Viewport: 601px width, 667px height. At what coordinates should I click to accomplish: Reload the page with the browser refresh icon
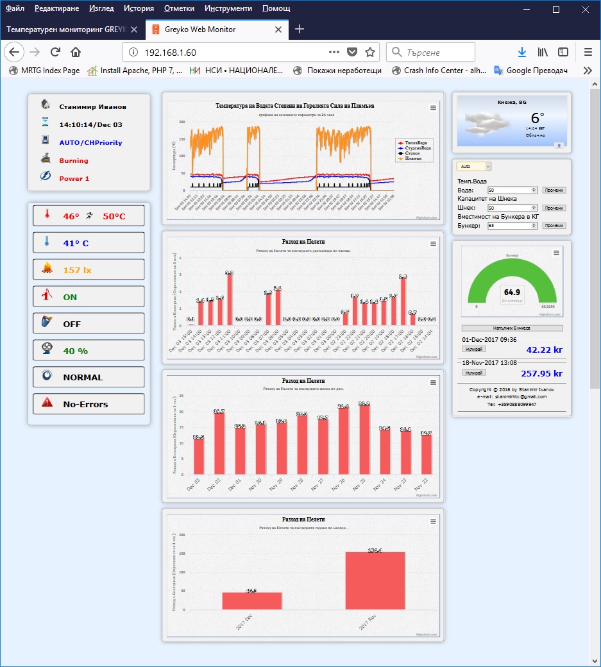[55, 52]
